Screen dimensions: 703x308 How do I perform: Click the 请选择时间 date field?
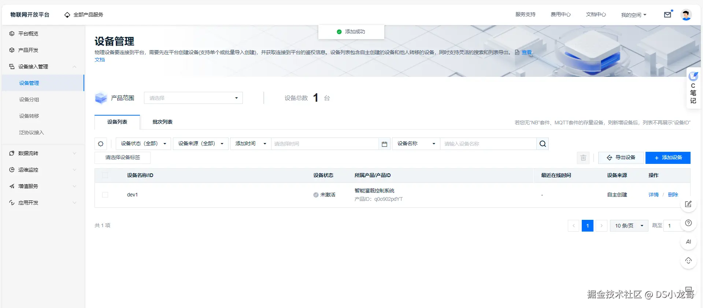click(325, 144)
